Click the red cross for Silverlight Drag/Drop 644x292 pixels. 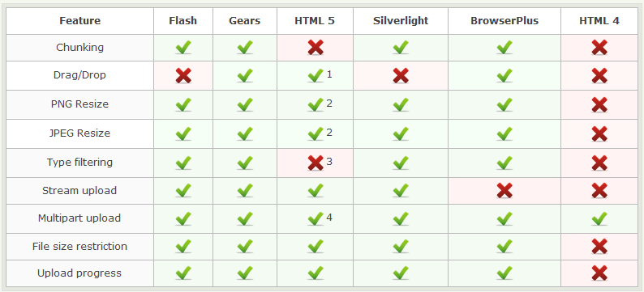tap(401, 76)
